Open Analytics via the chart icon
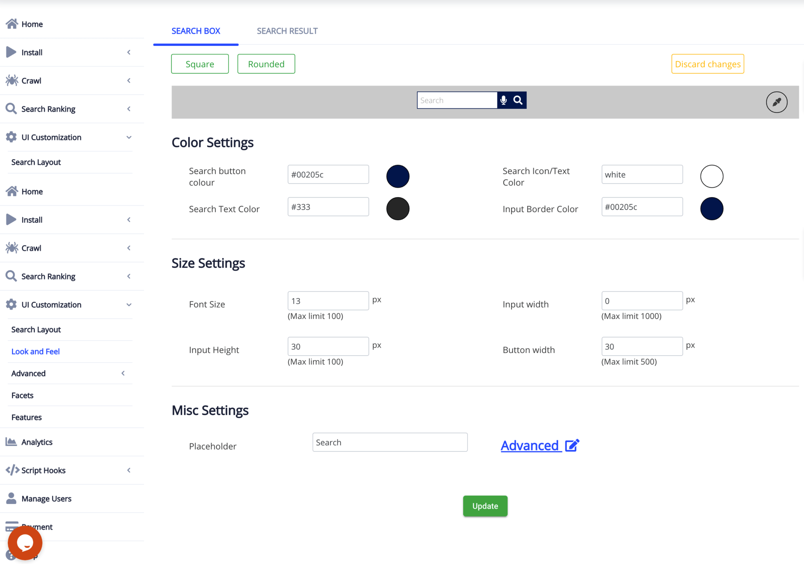Viewport: 804px width, 564px height. tap(11, 441)
